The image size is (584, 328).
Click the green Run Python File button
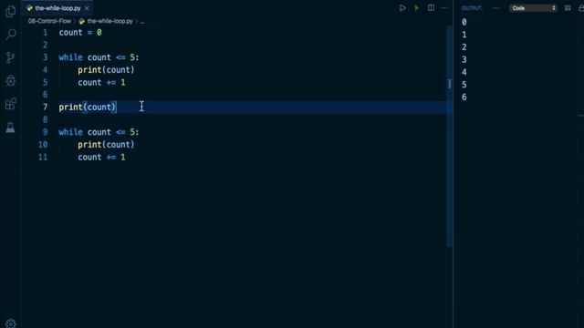tap(416, 8)
